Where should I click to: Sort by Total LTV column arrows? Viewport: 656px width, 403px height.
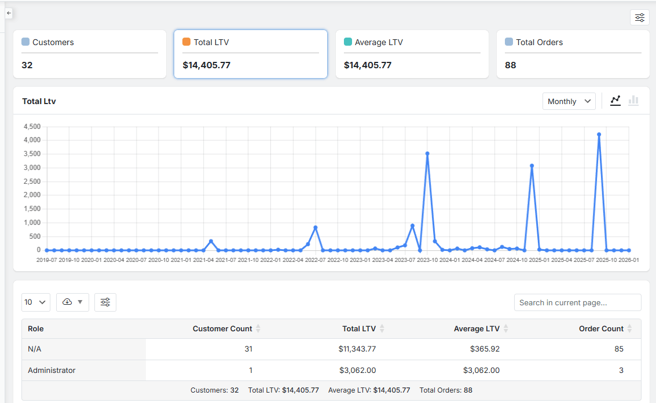click(x=382, y=328)
